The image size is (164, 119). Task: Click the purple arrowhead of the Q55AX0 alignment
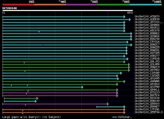click(x=108, y=104)
